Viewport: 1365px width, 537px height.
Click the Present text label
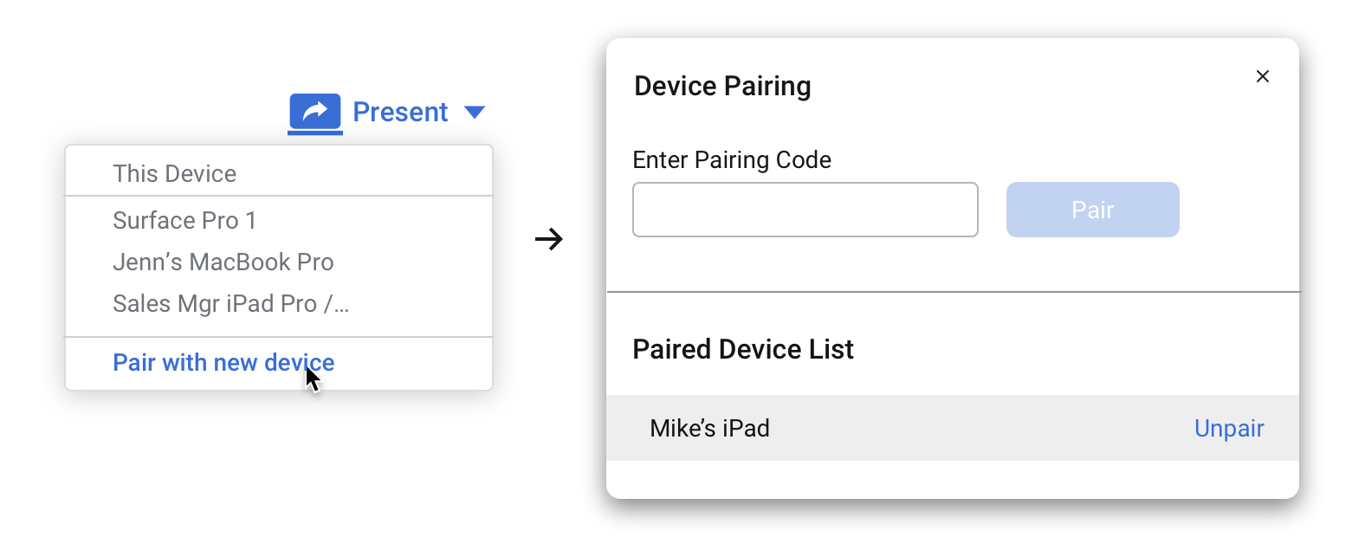click(400, 112)
